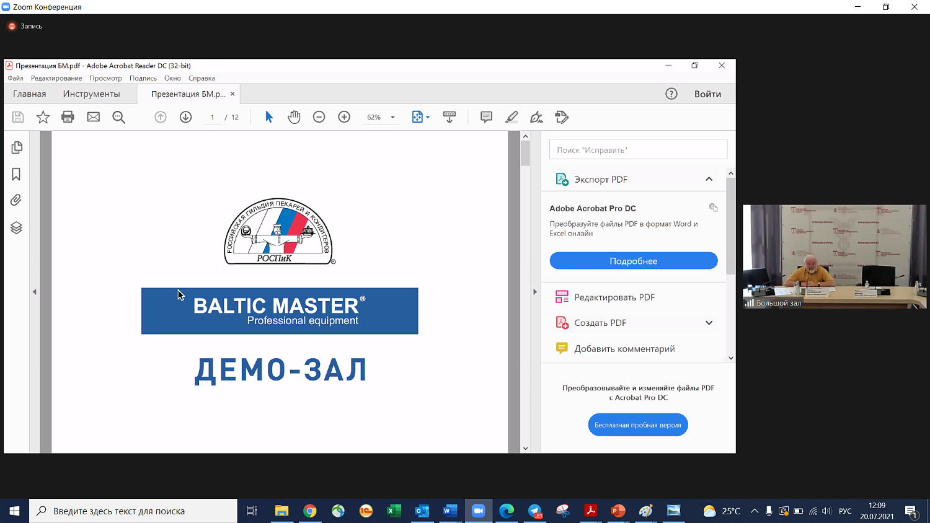Choose the Selection arrow tool
The image size is (930, 523).
pyautogui.click(x=269, y=117)
